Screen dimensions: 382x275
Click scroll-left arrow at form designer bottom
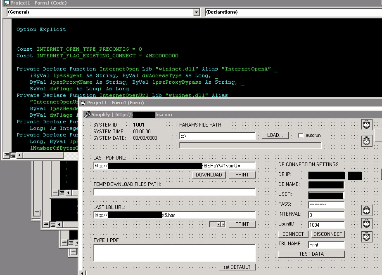pyautogui.click(x=82, y=273)
